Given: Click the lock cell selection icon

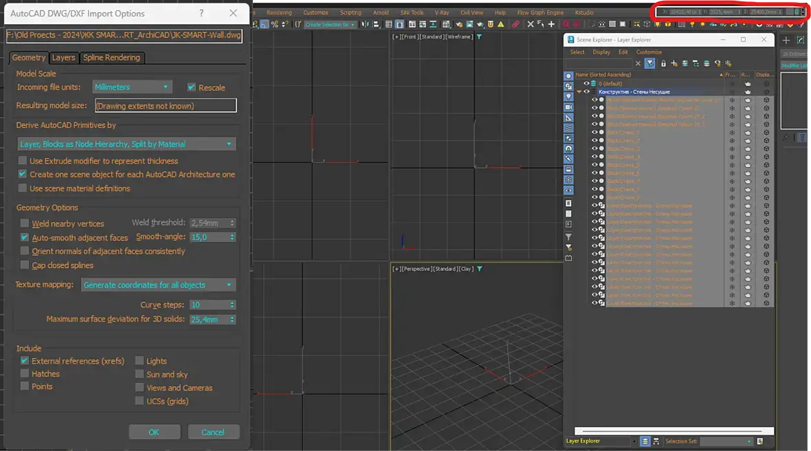Looking at the screenshot, I should pyautogui.click(x=663, y=63).
